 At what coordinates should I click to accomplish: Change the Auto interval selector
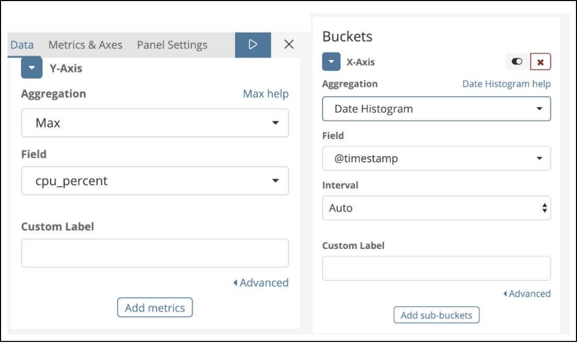[436, 208]
